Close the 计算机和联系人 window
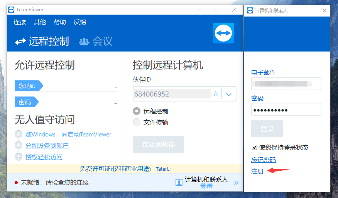Image resolution: width=338 pixels, height=198 pixels. pyautogui.click(x=324, y=10)
